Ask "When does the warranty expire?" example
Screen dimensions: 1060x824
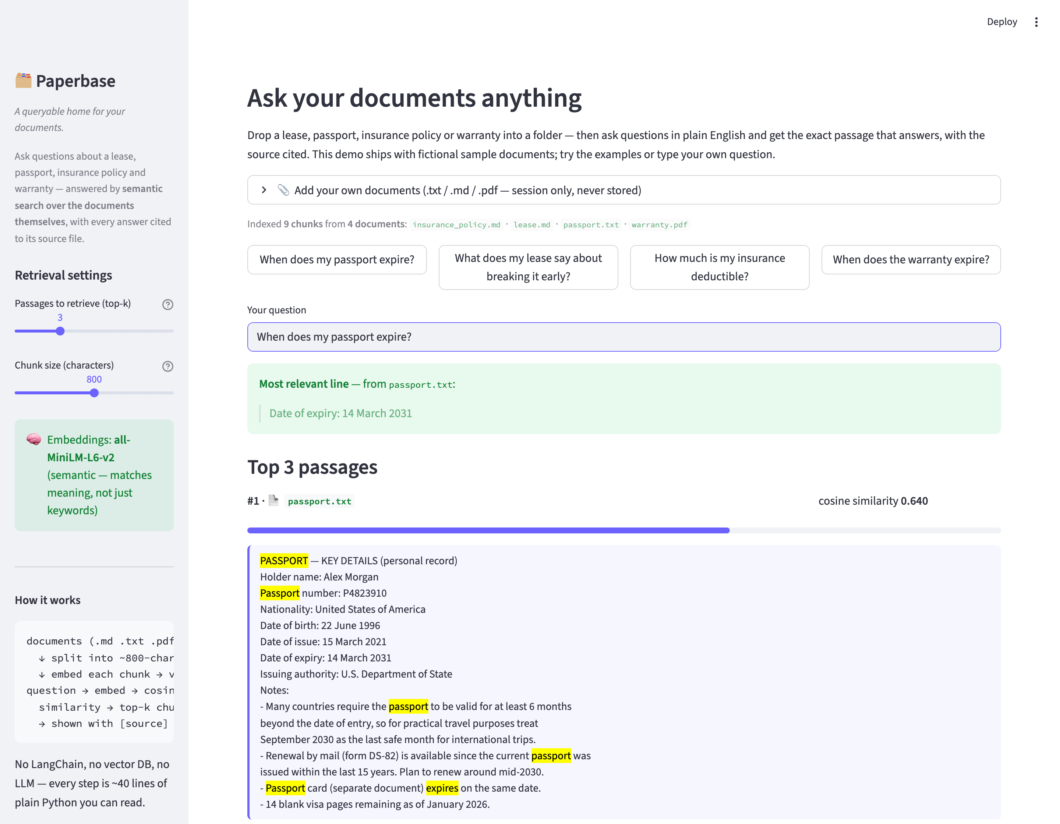(911, 259)
